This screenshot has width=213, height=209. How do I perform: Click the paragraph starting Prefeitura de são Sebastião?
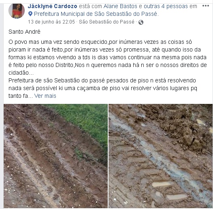coord(103,88)
